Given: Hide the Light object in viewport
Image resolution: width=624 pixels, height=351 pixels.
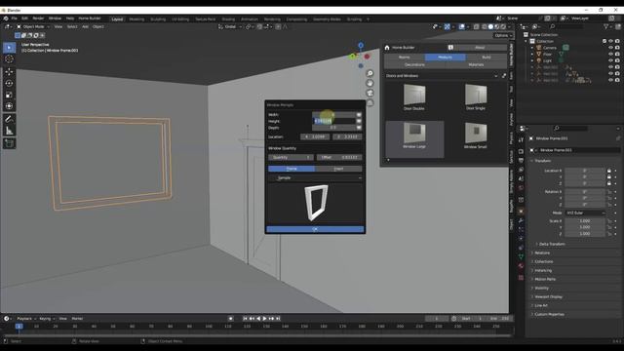Looking at the screenshot, I should click(610, 60).
